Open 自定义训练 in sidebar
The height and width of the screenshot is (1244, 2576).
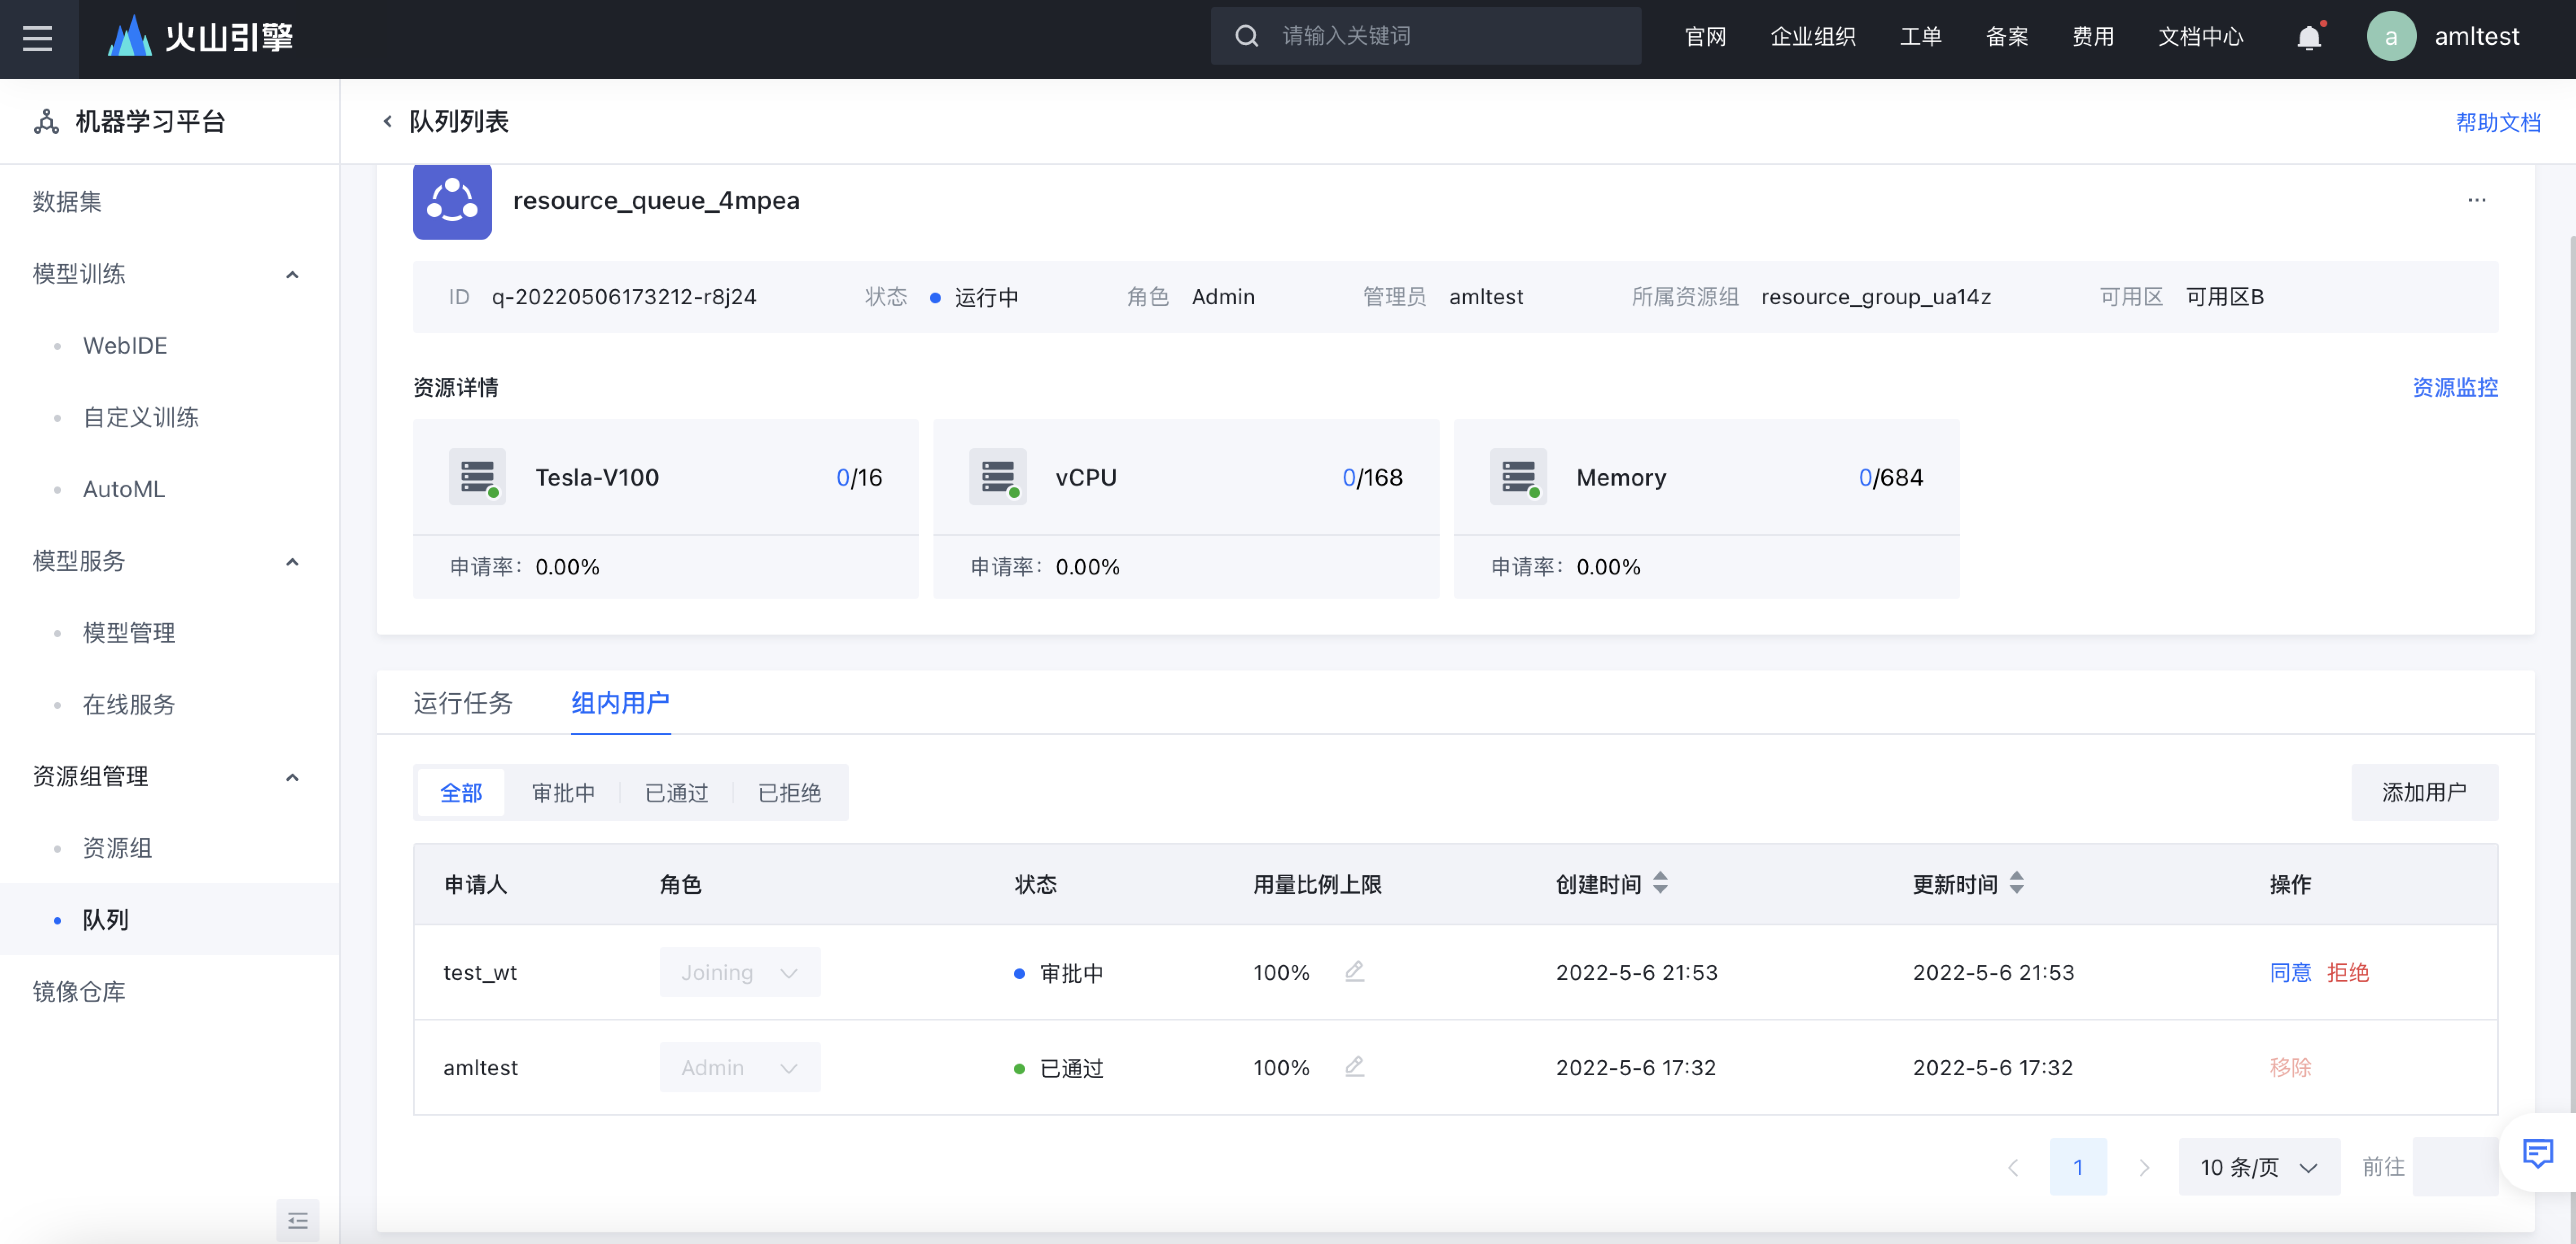pyautogui.click(x=141, y=417)
